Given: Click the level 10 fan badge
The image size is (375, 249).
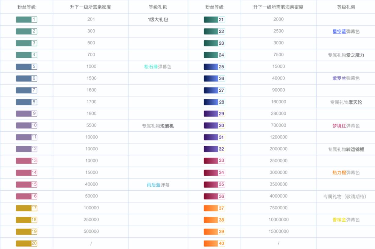Looking at the screenshot, I should pyautogui.click(x=27, y=125).
